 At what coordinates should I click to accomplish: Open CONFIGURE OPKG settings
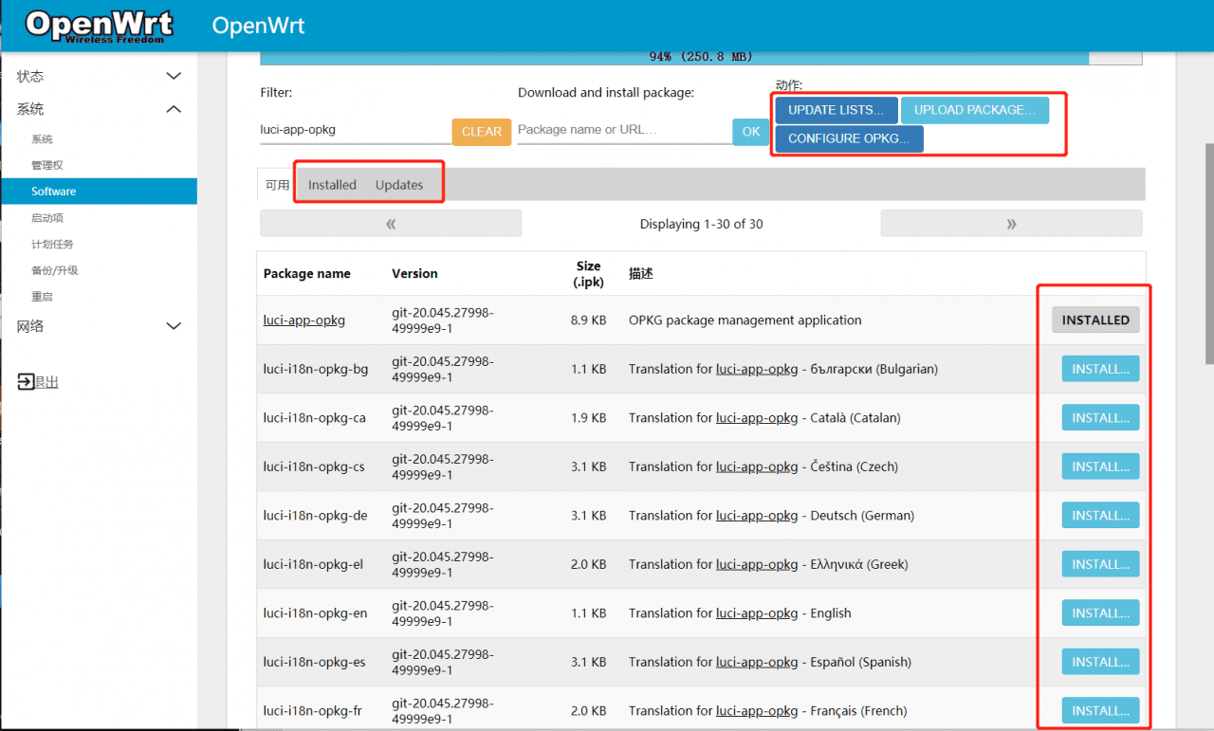coord(848,138)
